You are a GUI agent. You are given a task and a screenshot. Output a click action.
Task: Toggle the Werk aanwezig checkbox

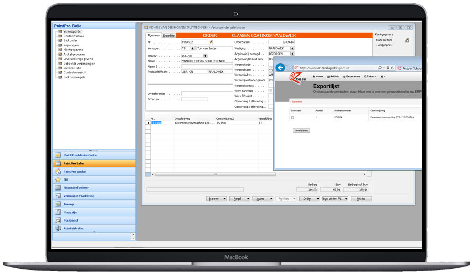271,91
